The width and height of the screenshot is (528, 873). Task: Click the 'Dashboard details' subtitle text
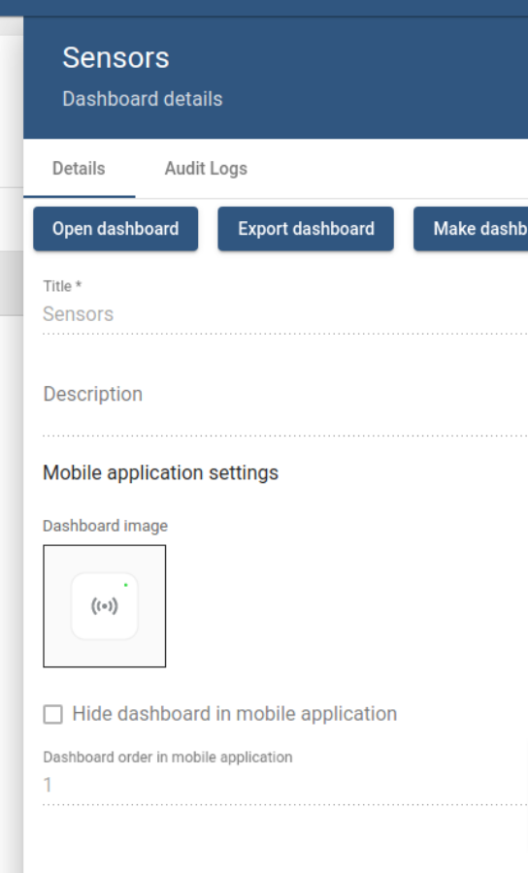point(143,99)
